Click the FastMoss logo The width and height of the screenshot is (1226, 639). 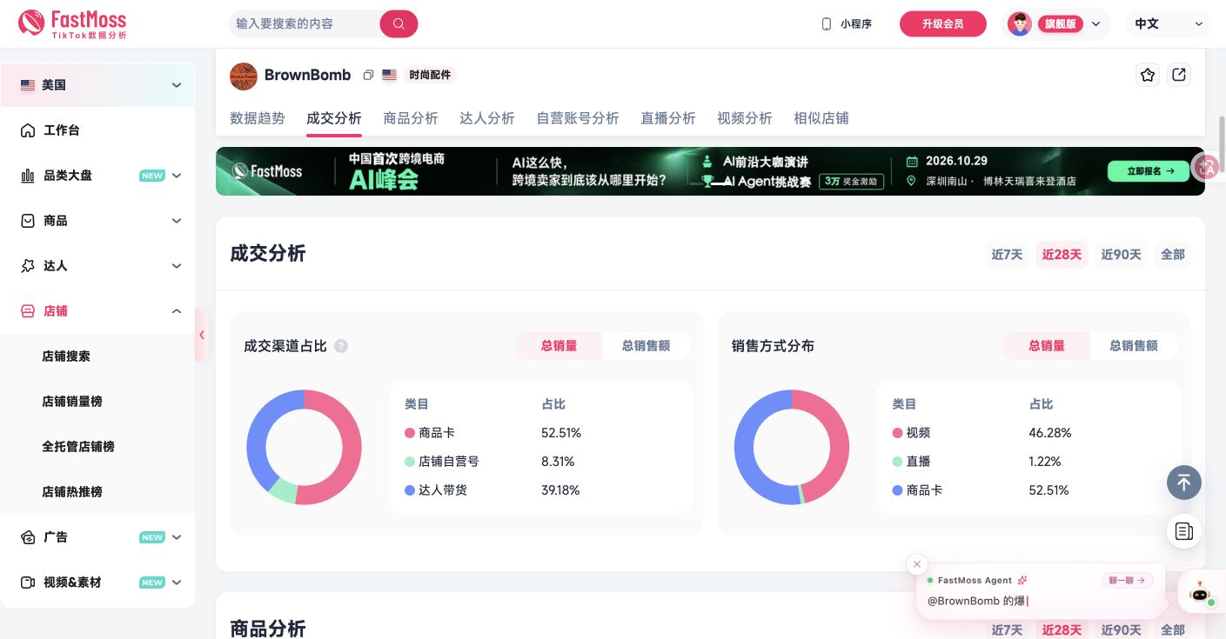tap(72, 23)
